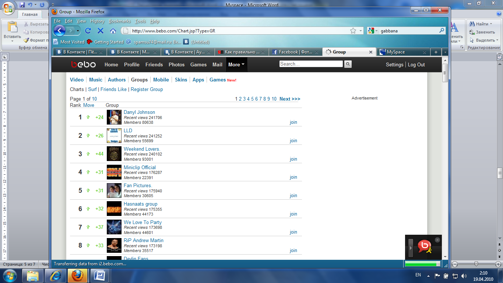The height and width of the screenshot is (283, 503).
Task: Click the Move column header link
Action: coord(89,105)
